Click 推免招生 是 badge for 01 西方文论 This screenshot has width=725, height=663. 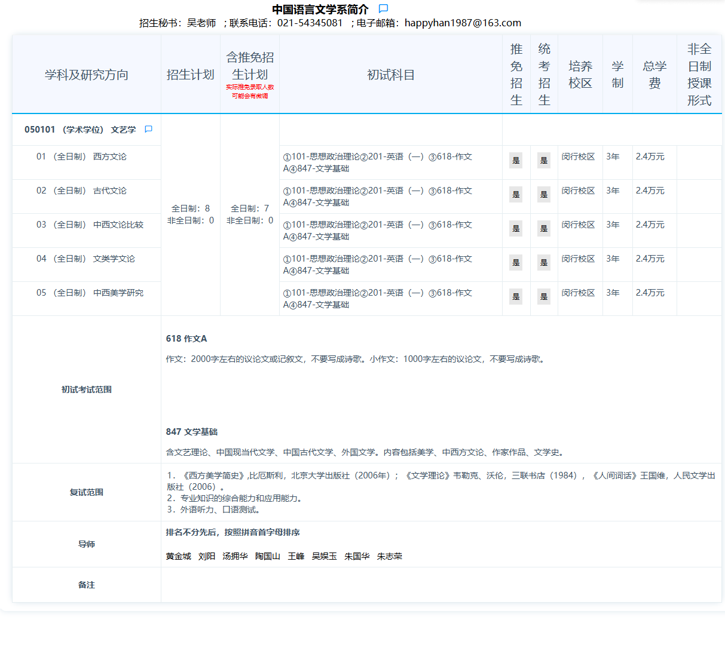click(x=516, y=161)
